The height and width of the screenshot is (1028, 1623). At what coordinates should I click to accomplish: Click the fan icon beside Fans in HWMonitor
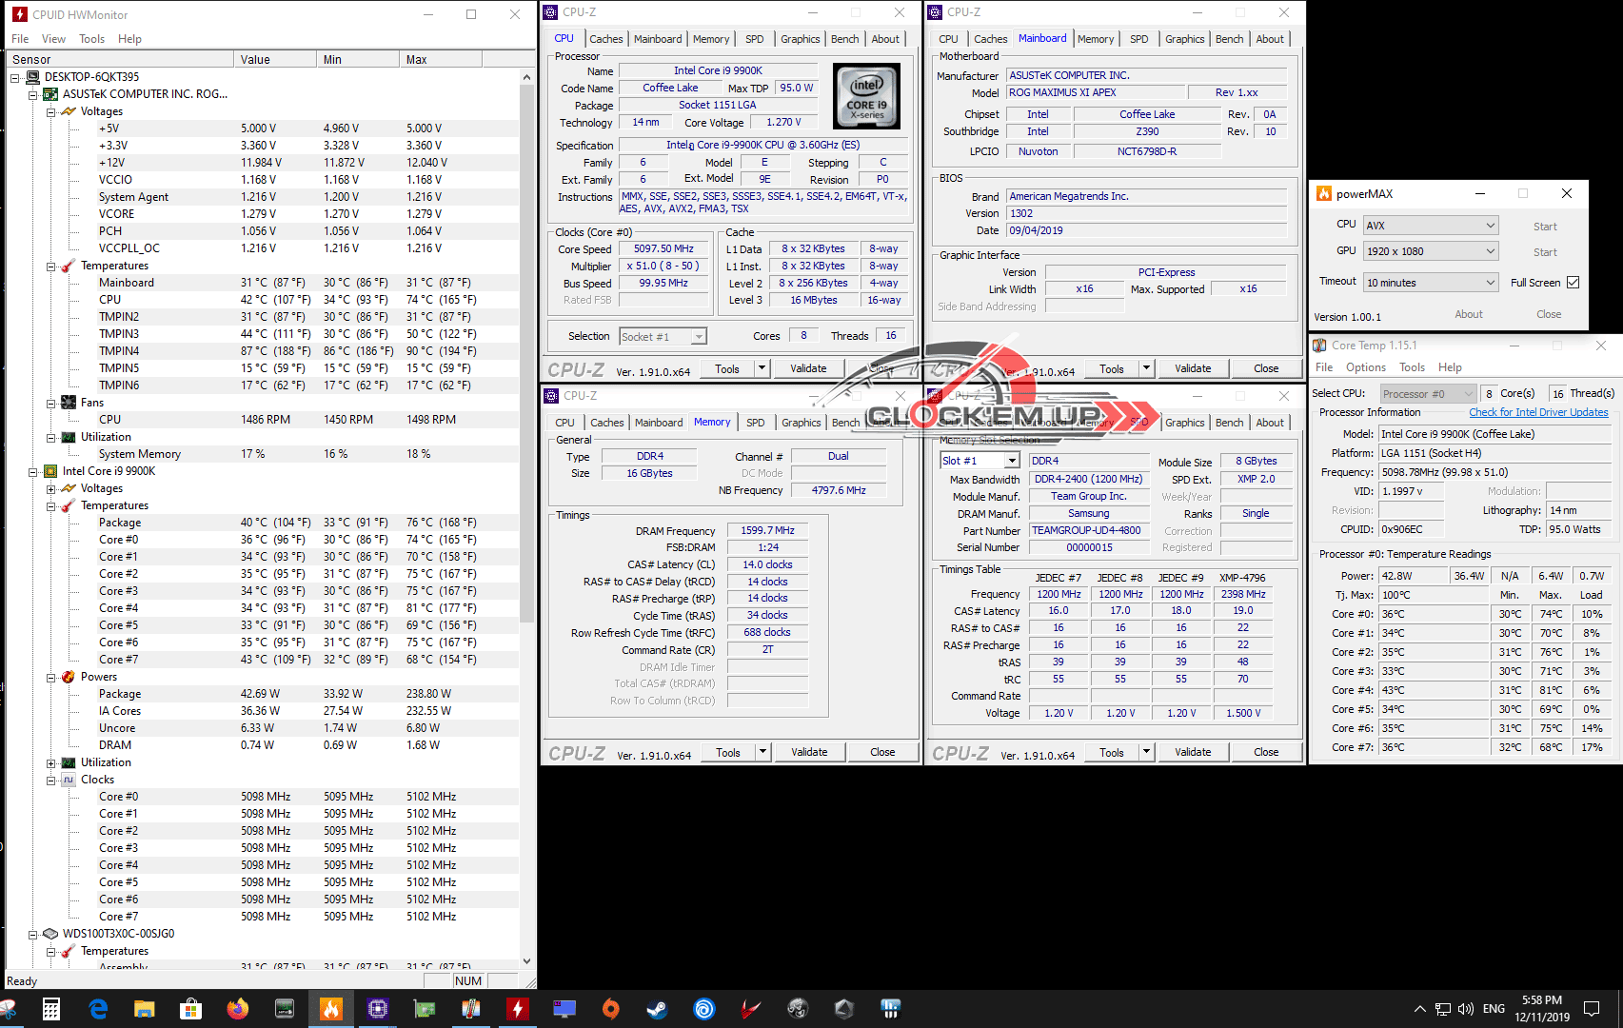pyautogui.click(x=69, y=403)
